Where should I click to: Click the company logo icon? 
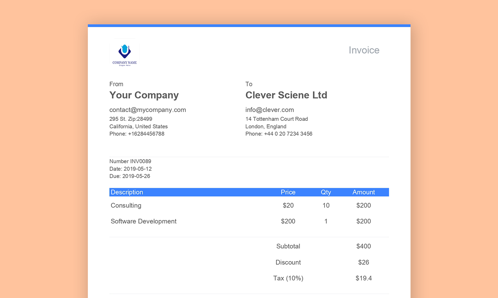click(x=125, y=53)
